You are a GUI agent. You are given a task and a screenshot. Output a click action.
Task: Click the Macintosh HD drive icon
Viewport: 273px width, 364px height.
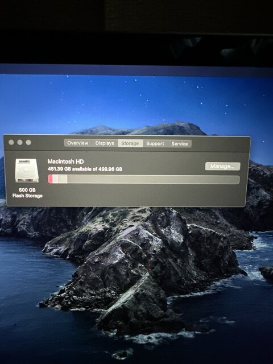[27, 171]
